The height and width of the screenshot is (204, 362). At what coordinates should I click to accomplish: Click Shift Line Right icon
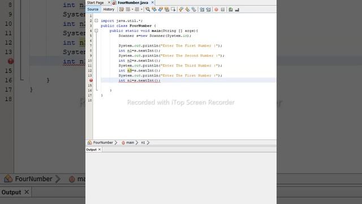click(x=208, y=10)
